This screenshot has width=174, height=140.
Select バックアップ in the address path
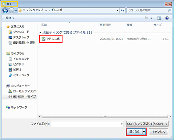(35, 10)
